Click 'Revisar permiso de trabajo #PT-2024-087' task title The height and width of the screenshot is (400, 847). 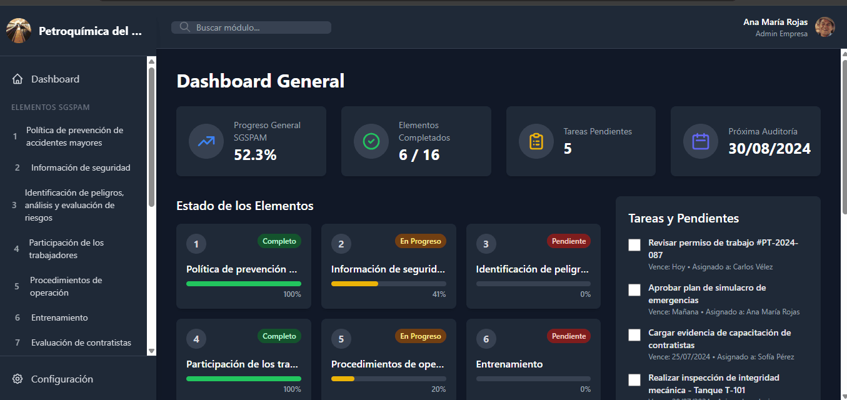[x=723, y=249]
